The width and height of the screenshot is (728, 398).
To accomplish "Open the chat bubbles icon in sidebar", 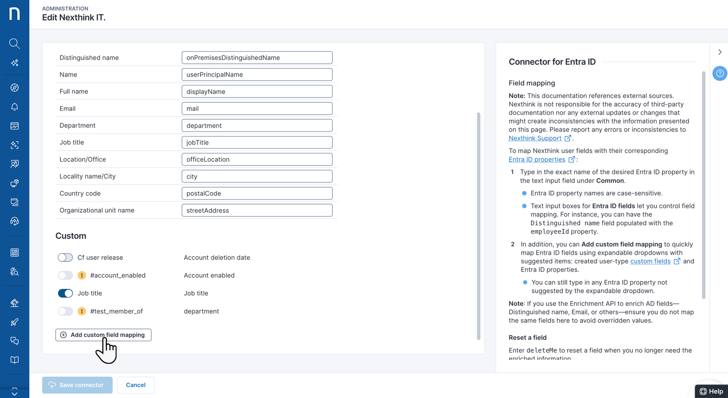I will click(x=14, y=341).
